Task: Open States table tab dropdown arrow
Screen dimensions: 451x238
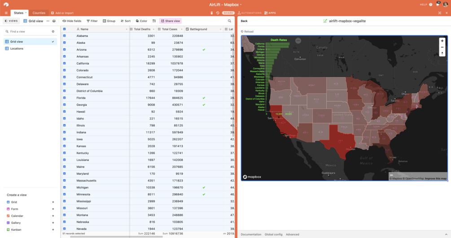Action: point(26,13)
